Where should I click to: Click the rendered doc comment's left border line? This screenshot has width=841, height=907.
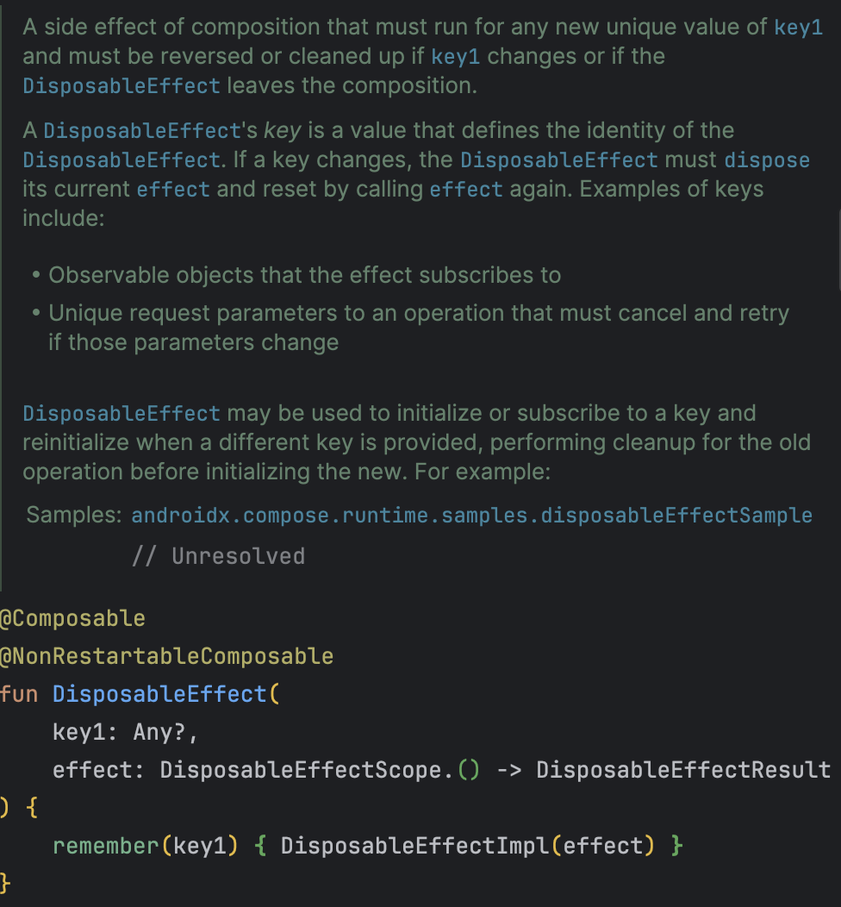point(1,295)
